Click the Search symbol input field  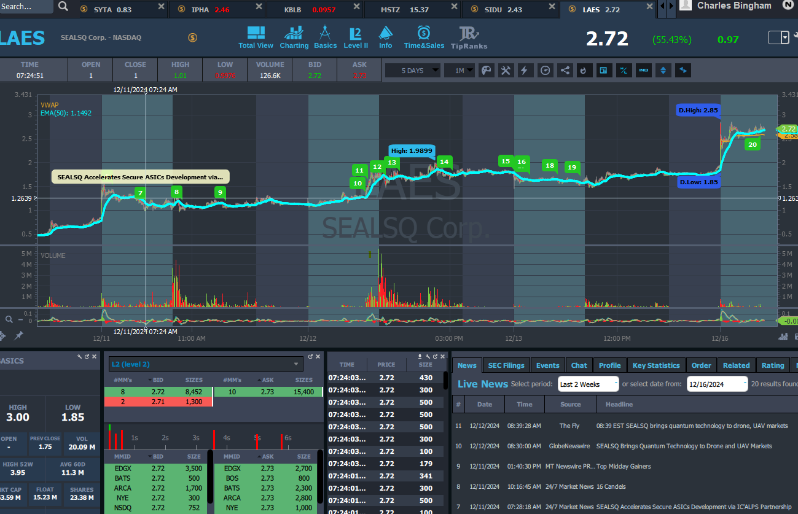(x=26, y=7)
